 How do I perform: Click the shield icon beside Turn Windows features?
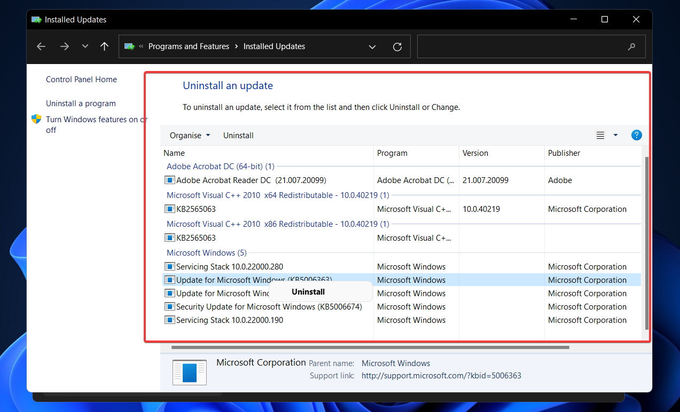(x=36, y=119)
